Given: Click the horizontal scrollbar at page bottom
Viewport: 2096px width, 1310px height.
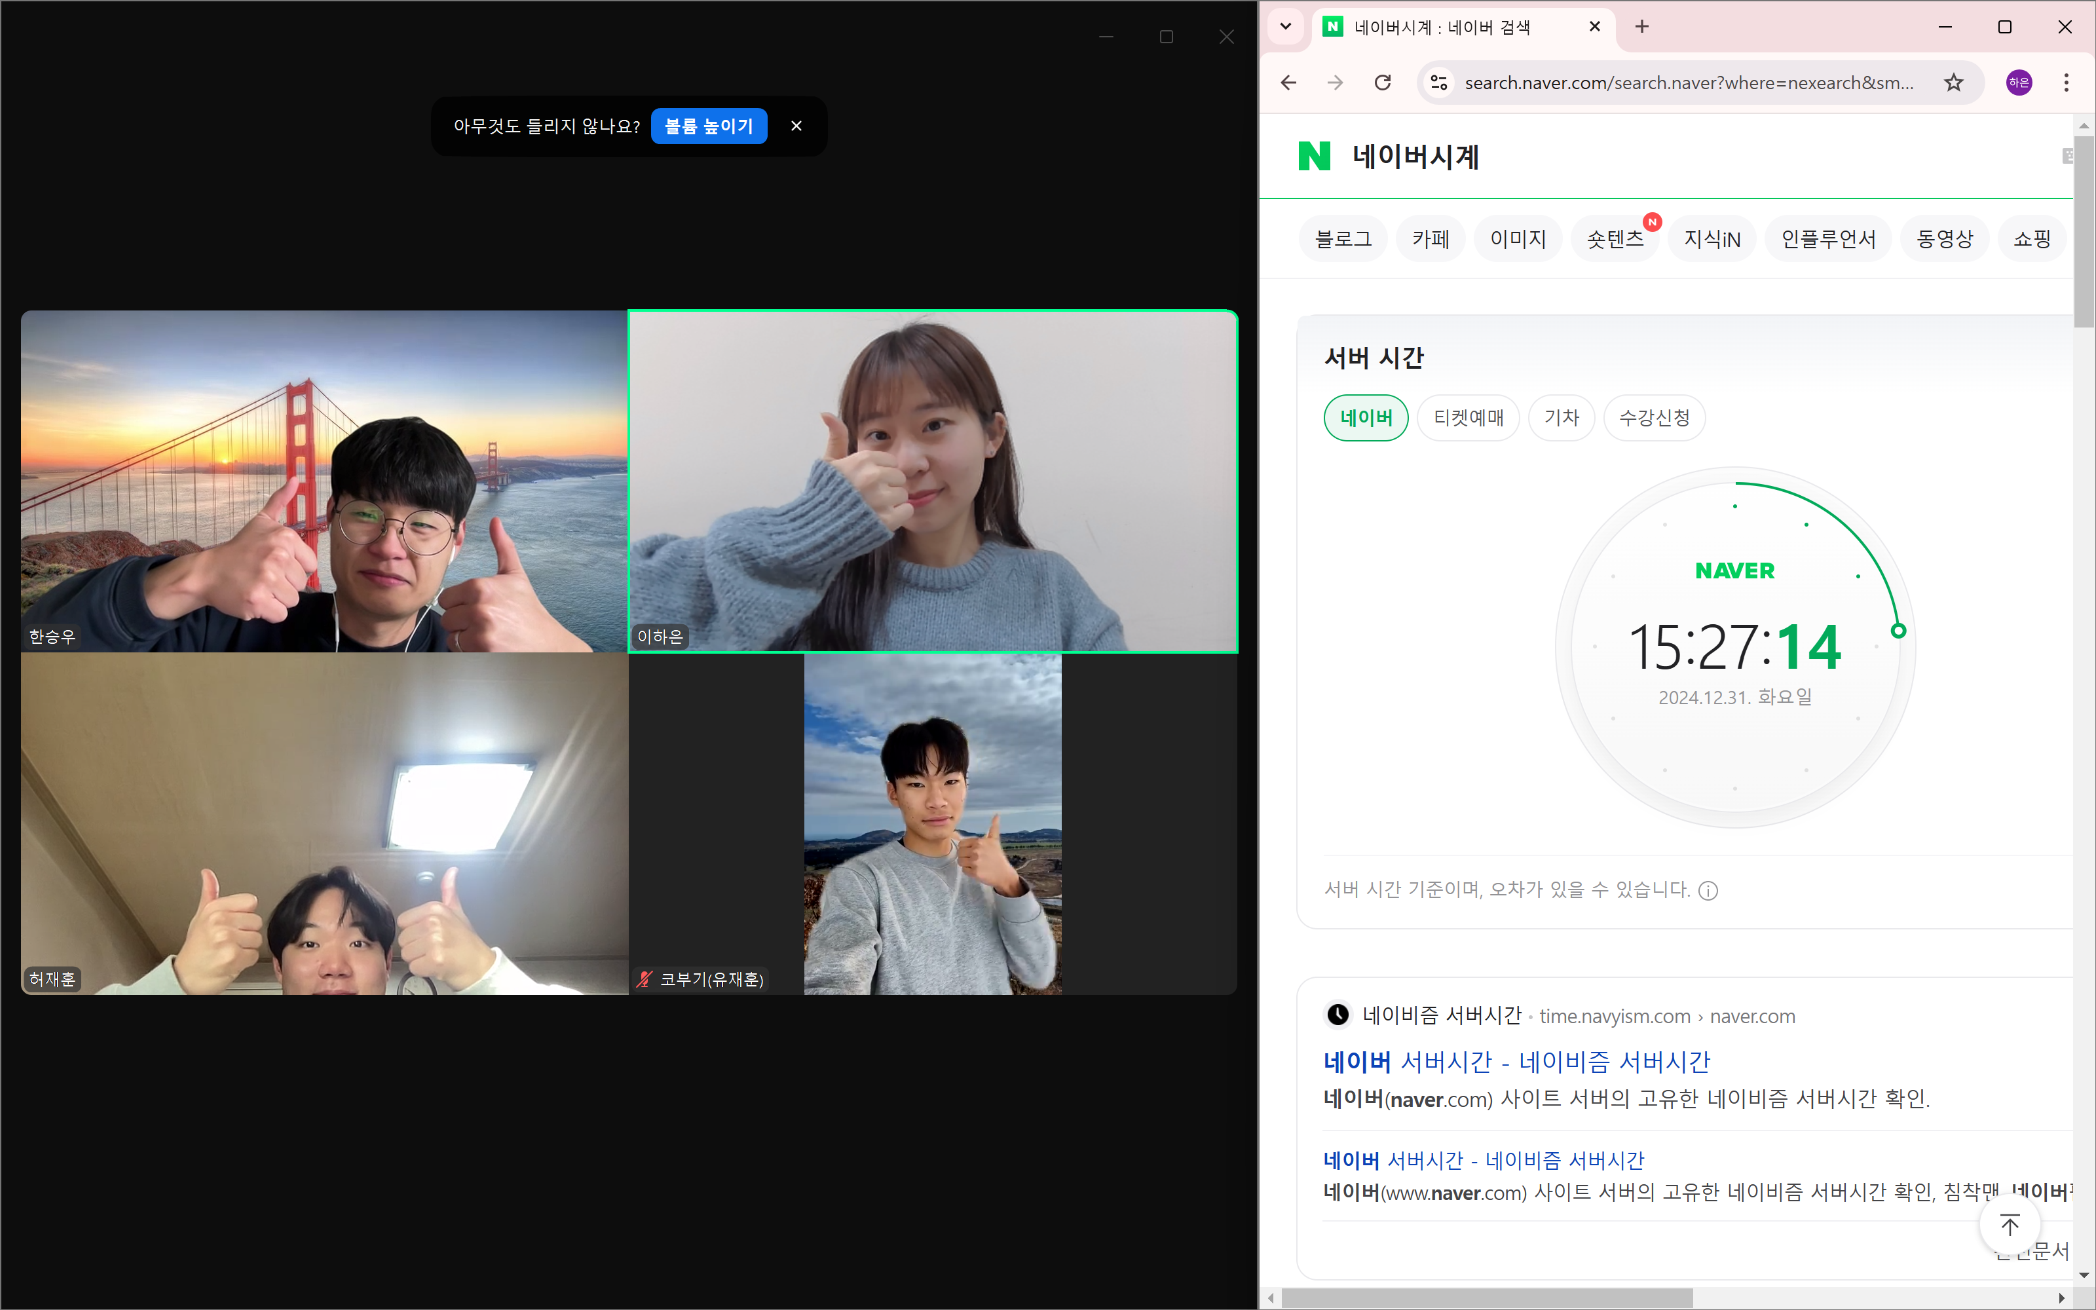Looking at the screenshot, I should point(1486,1298).
